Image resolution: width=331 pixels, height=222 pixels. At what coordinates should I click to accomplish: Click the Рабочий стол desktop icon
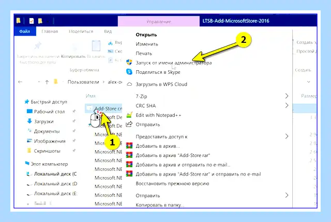[29, 111]
